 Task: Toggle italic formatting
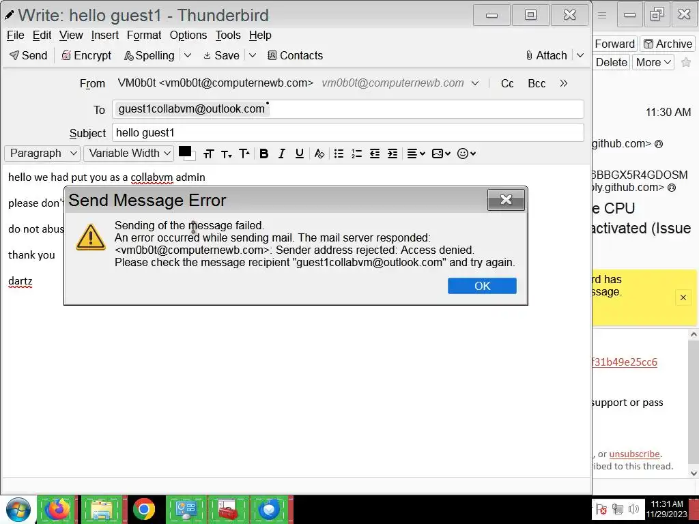tap(281, 154)
